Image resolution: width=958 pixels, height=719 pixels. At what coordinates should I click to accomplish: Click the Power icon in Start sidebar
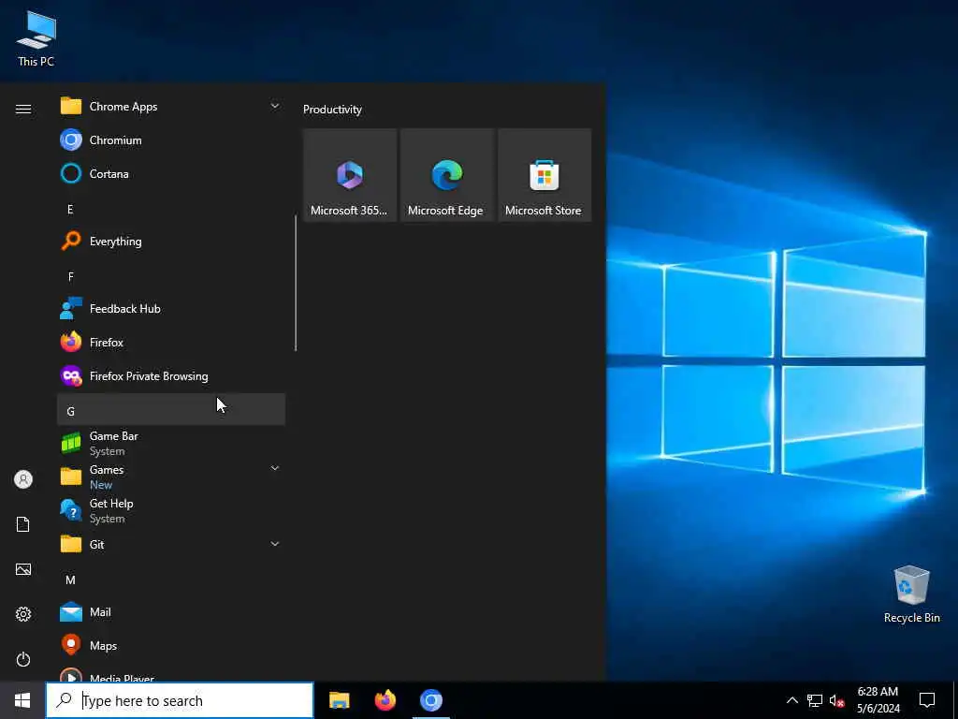(23, 659)
